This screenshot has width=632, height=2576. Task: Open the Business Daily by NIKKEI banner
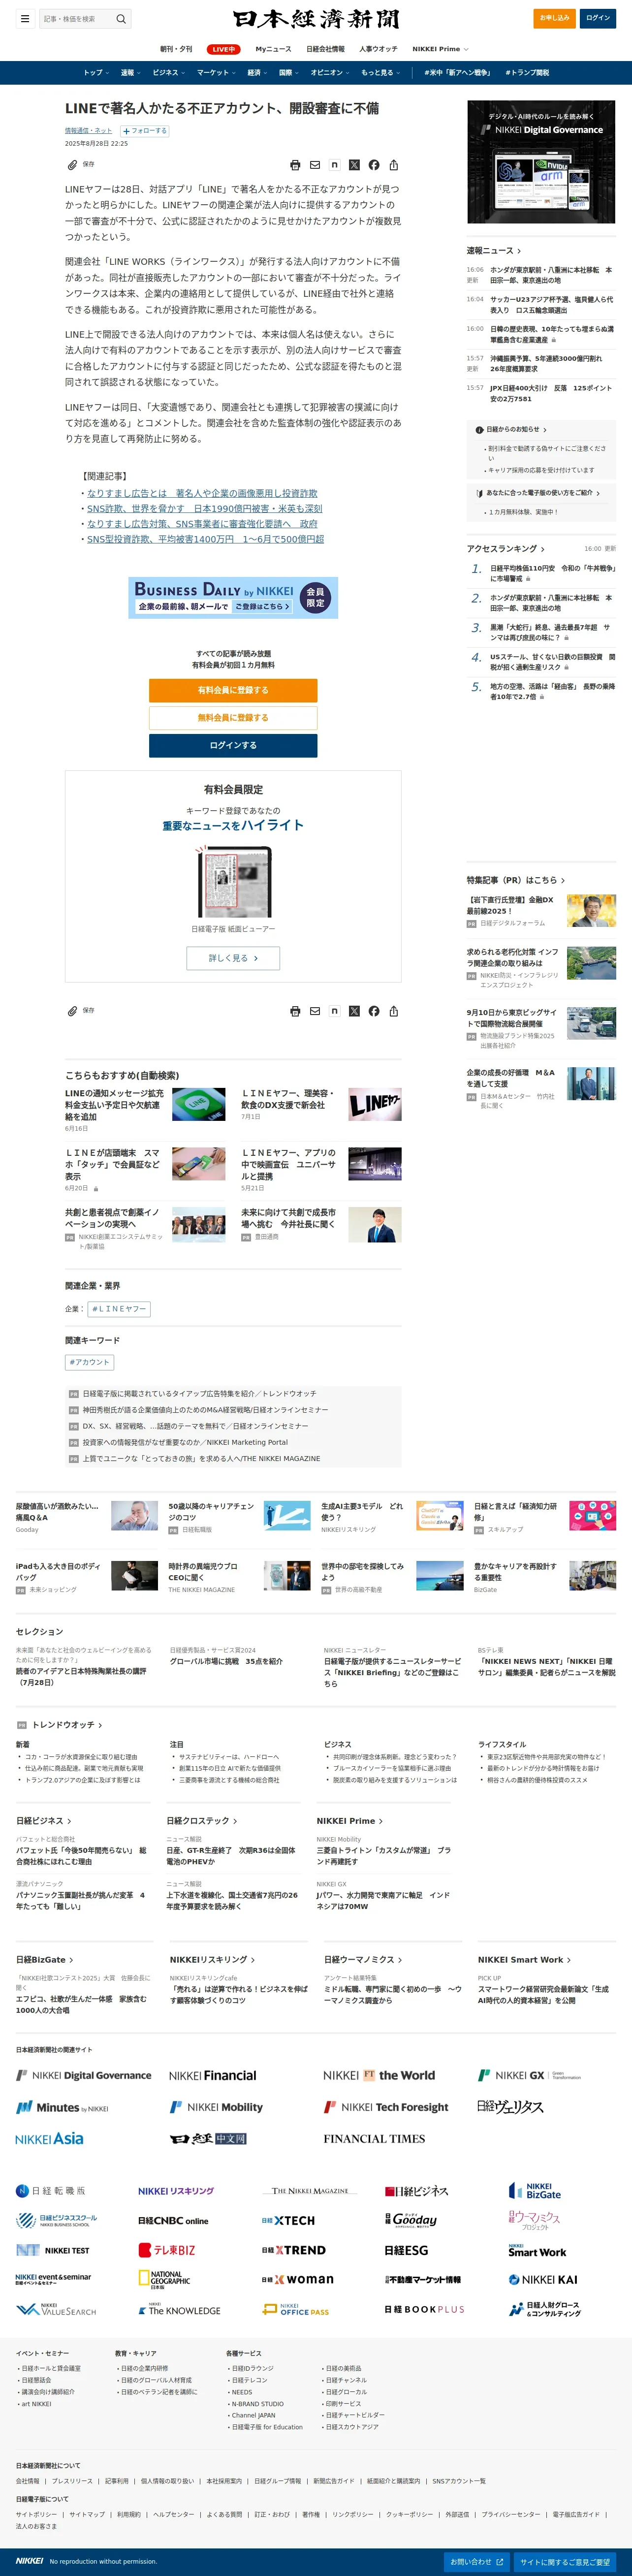pos(233,598)
